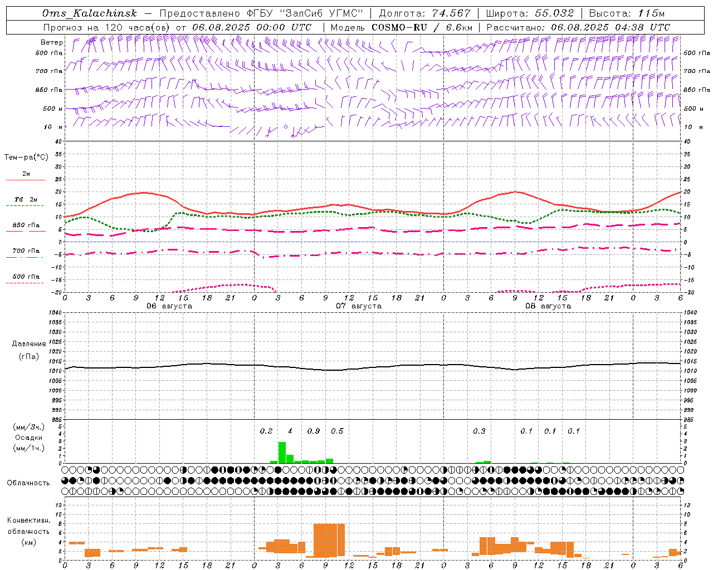
Task: Click the 0.3 precipitation total
Action: 479,431
